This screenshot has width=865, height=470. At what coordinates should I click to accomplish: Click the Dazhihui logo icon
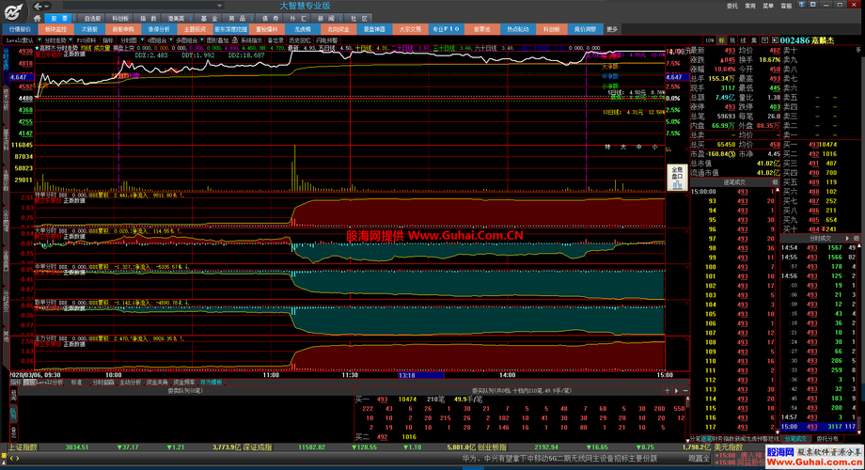click(13, 11)
